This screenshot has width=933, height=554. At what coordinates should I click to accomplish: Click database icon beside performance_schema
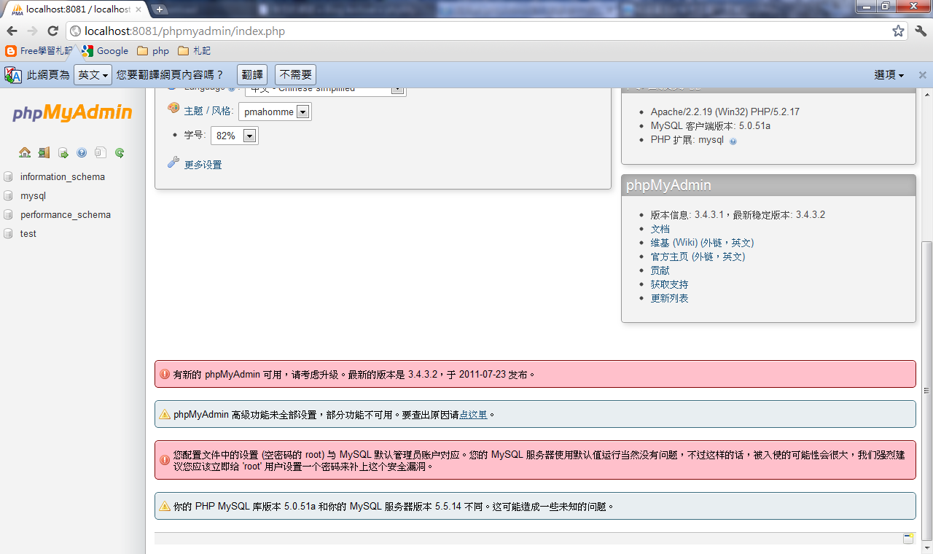[8, 215]
